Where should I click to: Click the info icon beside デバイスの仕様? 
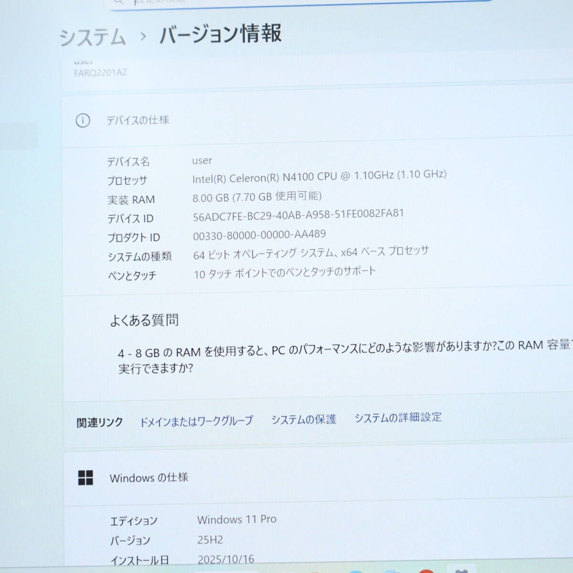click(84, 121)
